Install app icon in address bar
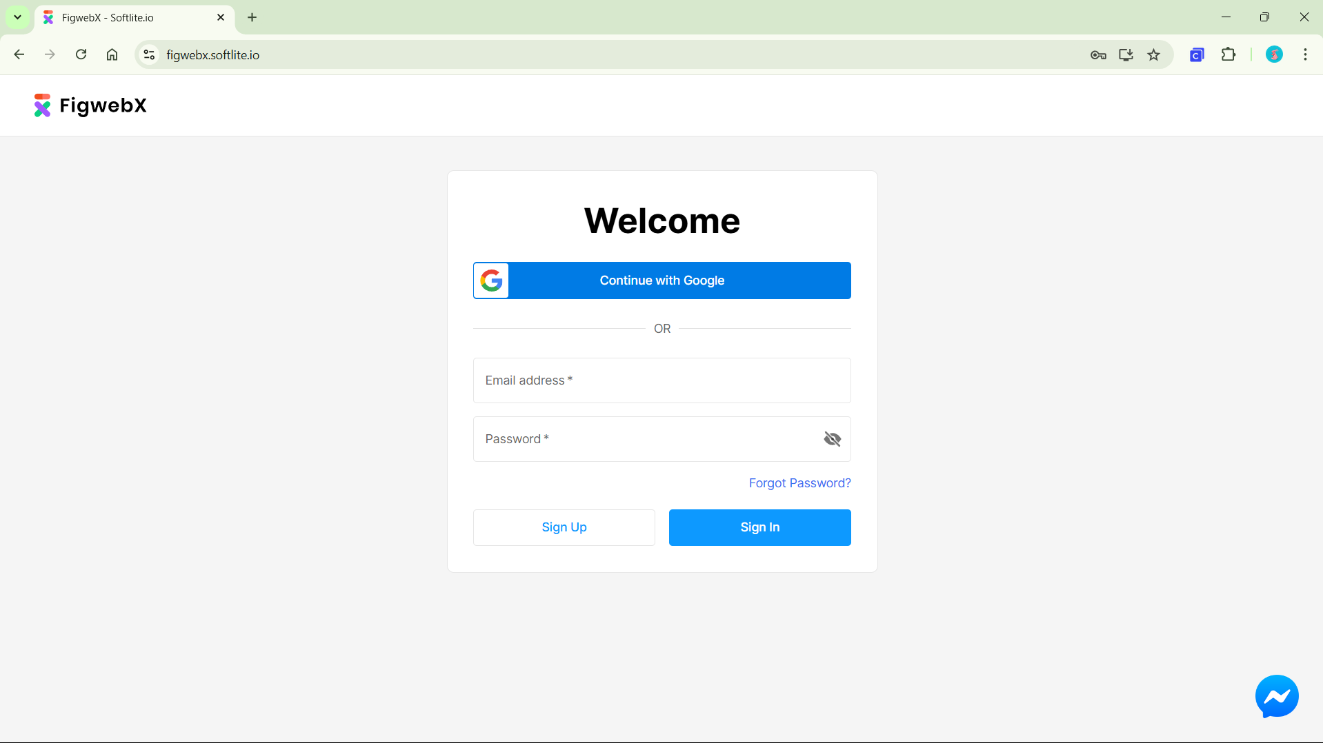 pyautogui.click(x=1126, y=55)
